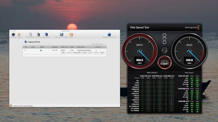Click the Cache Policy column header
Image resolution: width=218 pixels, height=122 pixels.
pyautogui.click(x=81, y=47)
